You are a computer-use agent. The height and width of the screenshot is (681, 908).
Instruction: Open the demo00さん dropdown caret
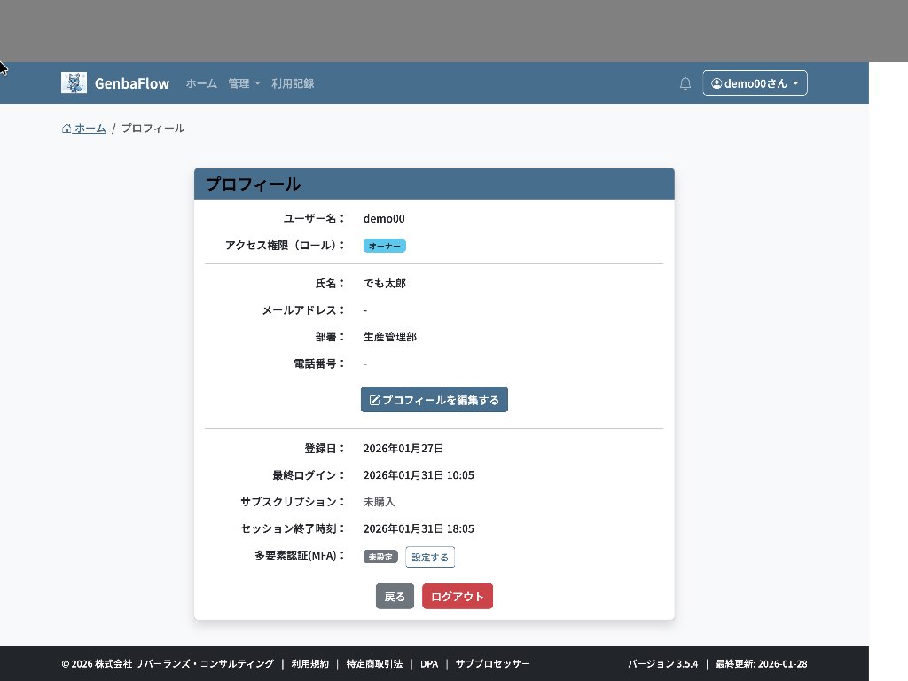[x=795, y=83]
